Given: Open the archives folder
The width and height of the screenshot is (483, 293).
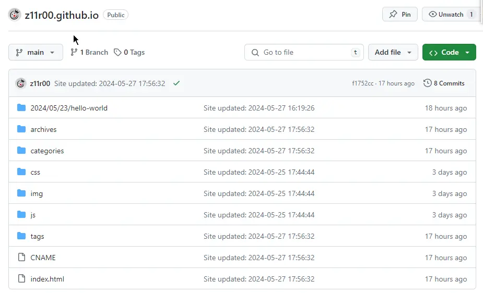Looking at the screenshot, I should click(43, 129).
